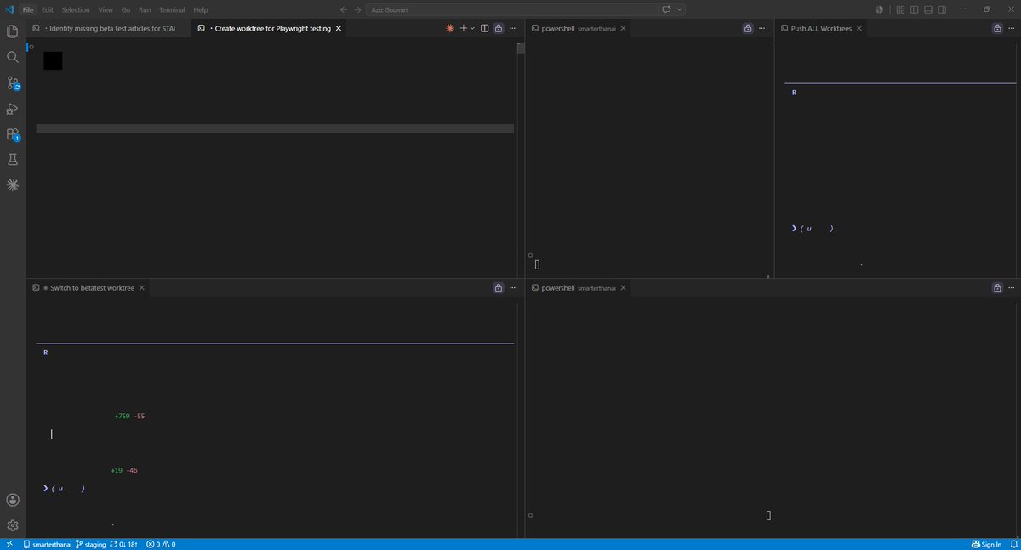The image size is (1021, 550).
Task: Open the Manage gear icon
Action: pos(13,525)
